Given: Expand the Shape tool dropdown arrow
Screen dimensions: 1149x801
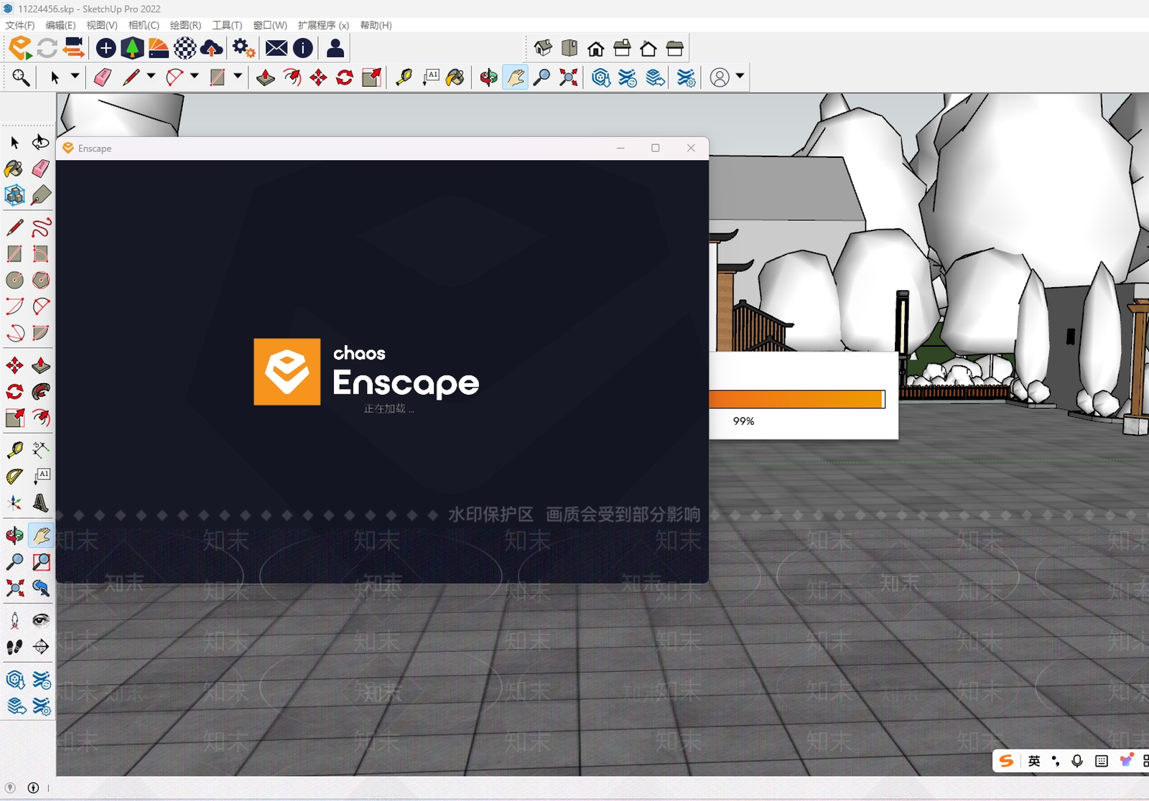Looking at the screenshot, I should coord(238,76).
